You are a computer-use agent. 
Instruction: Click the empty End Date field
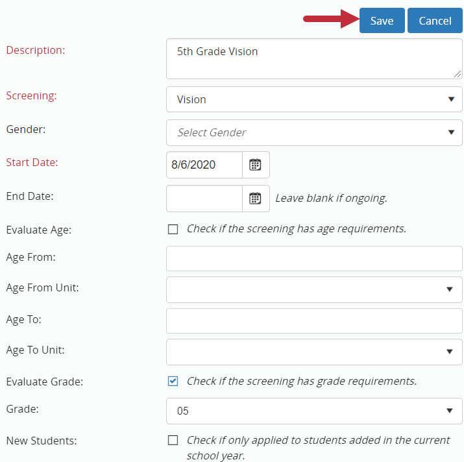click(x=204, y=199)
